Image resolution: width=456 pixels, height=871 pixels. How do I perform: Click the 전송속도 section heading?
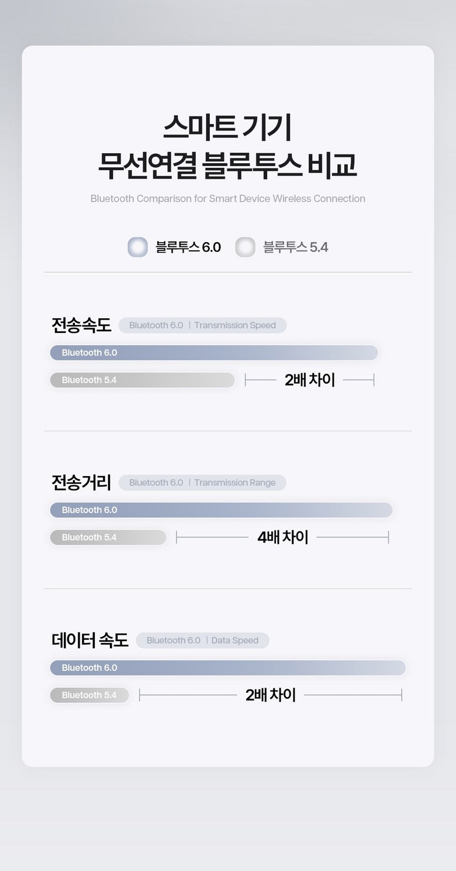(81, 325)
